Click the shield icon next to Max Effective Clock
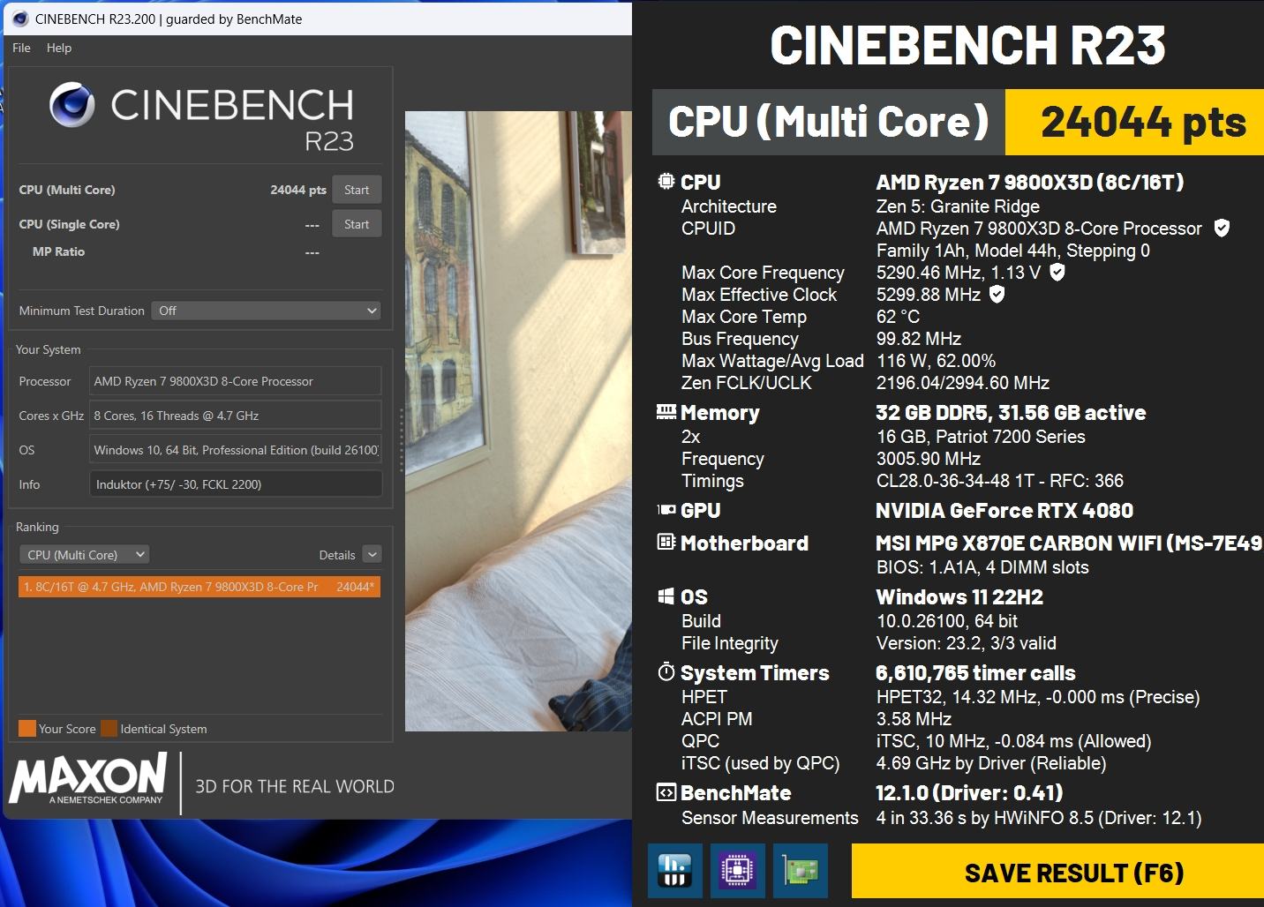The width and height of the screenshot is (1264, 907). click(x=997, y=295)
